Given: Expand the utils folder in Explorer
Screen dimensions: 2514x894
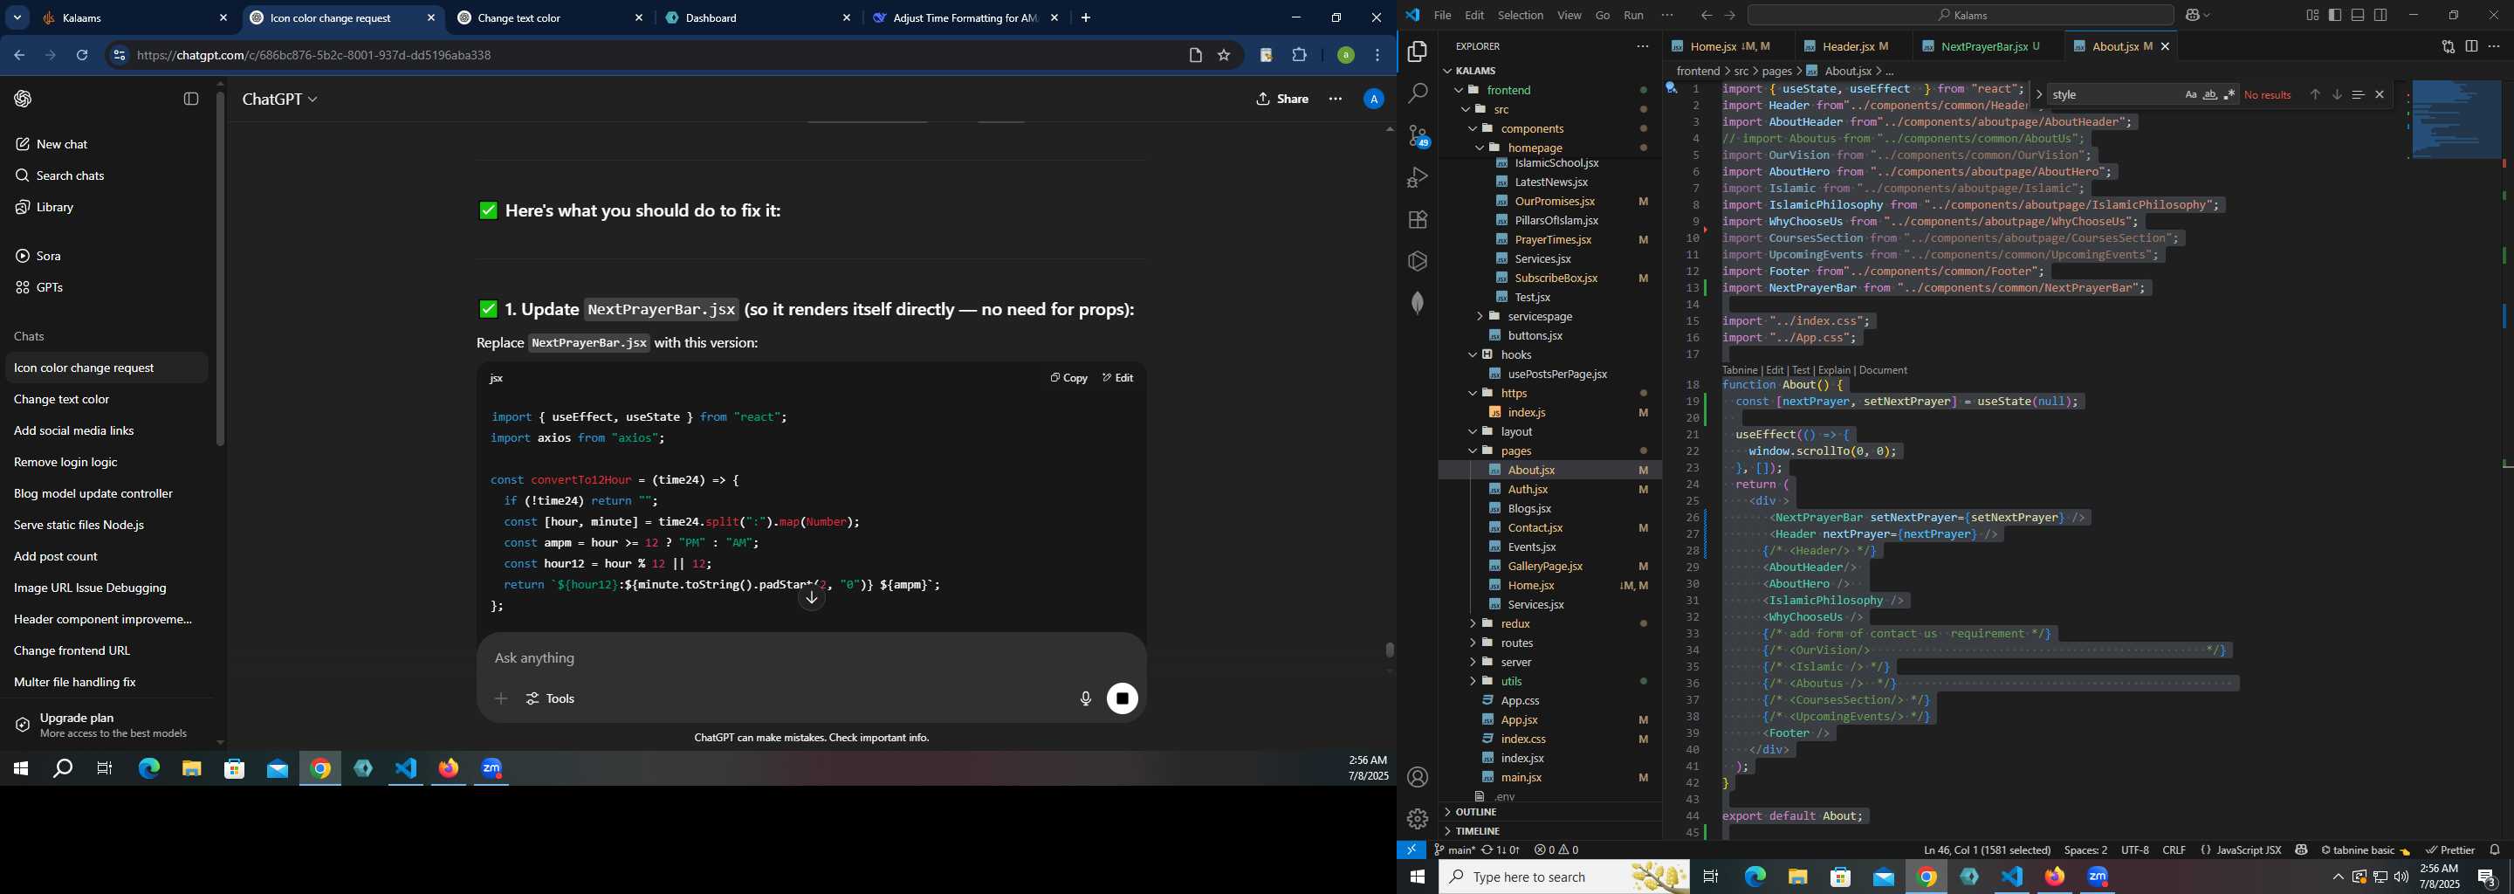Looking at the screenshot, I should coord(1473,681).
